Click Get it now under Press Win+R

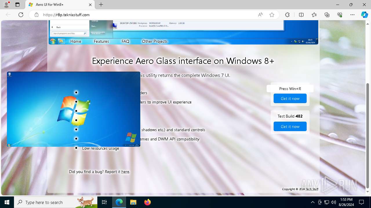290,99
